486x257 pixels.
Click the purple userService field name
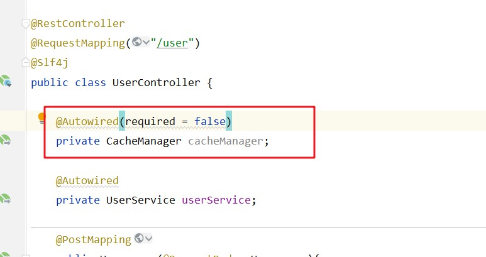216,200
